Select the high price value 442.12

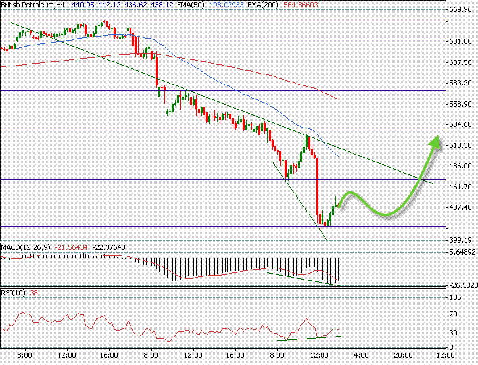[x=109, y=5]
